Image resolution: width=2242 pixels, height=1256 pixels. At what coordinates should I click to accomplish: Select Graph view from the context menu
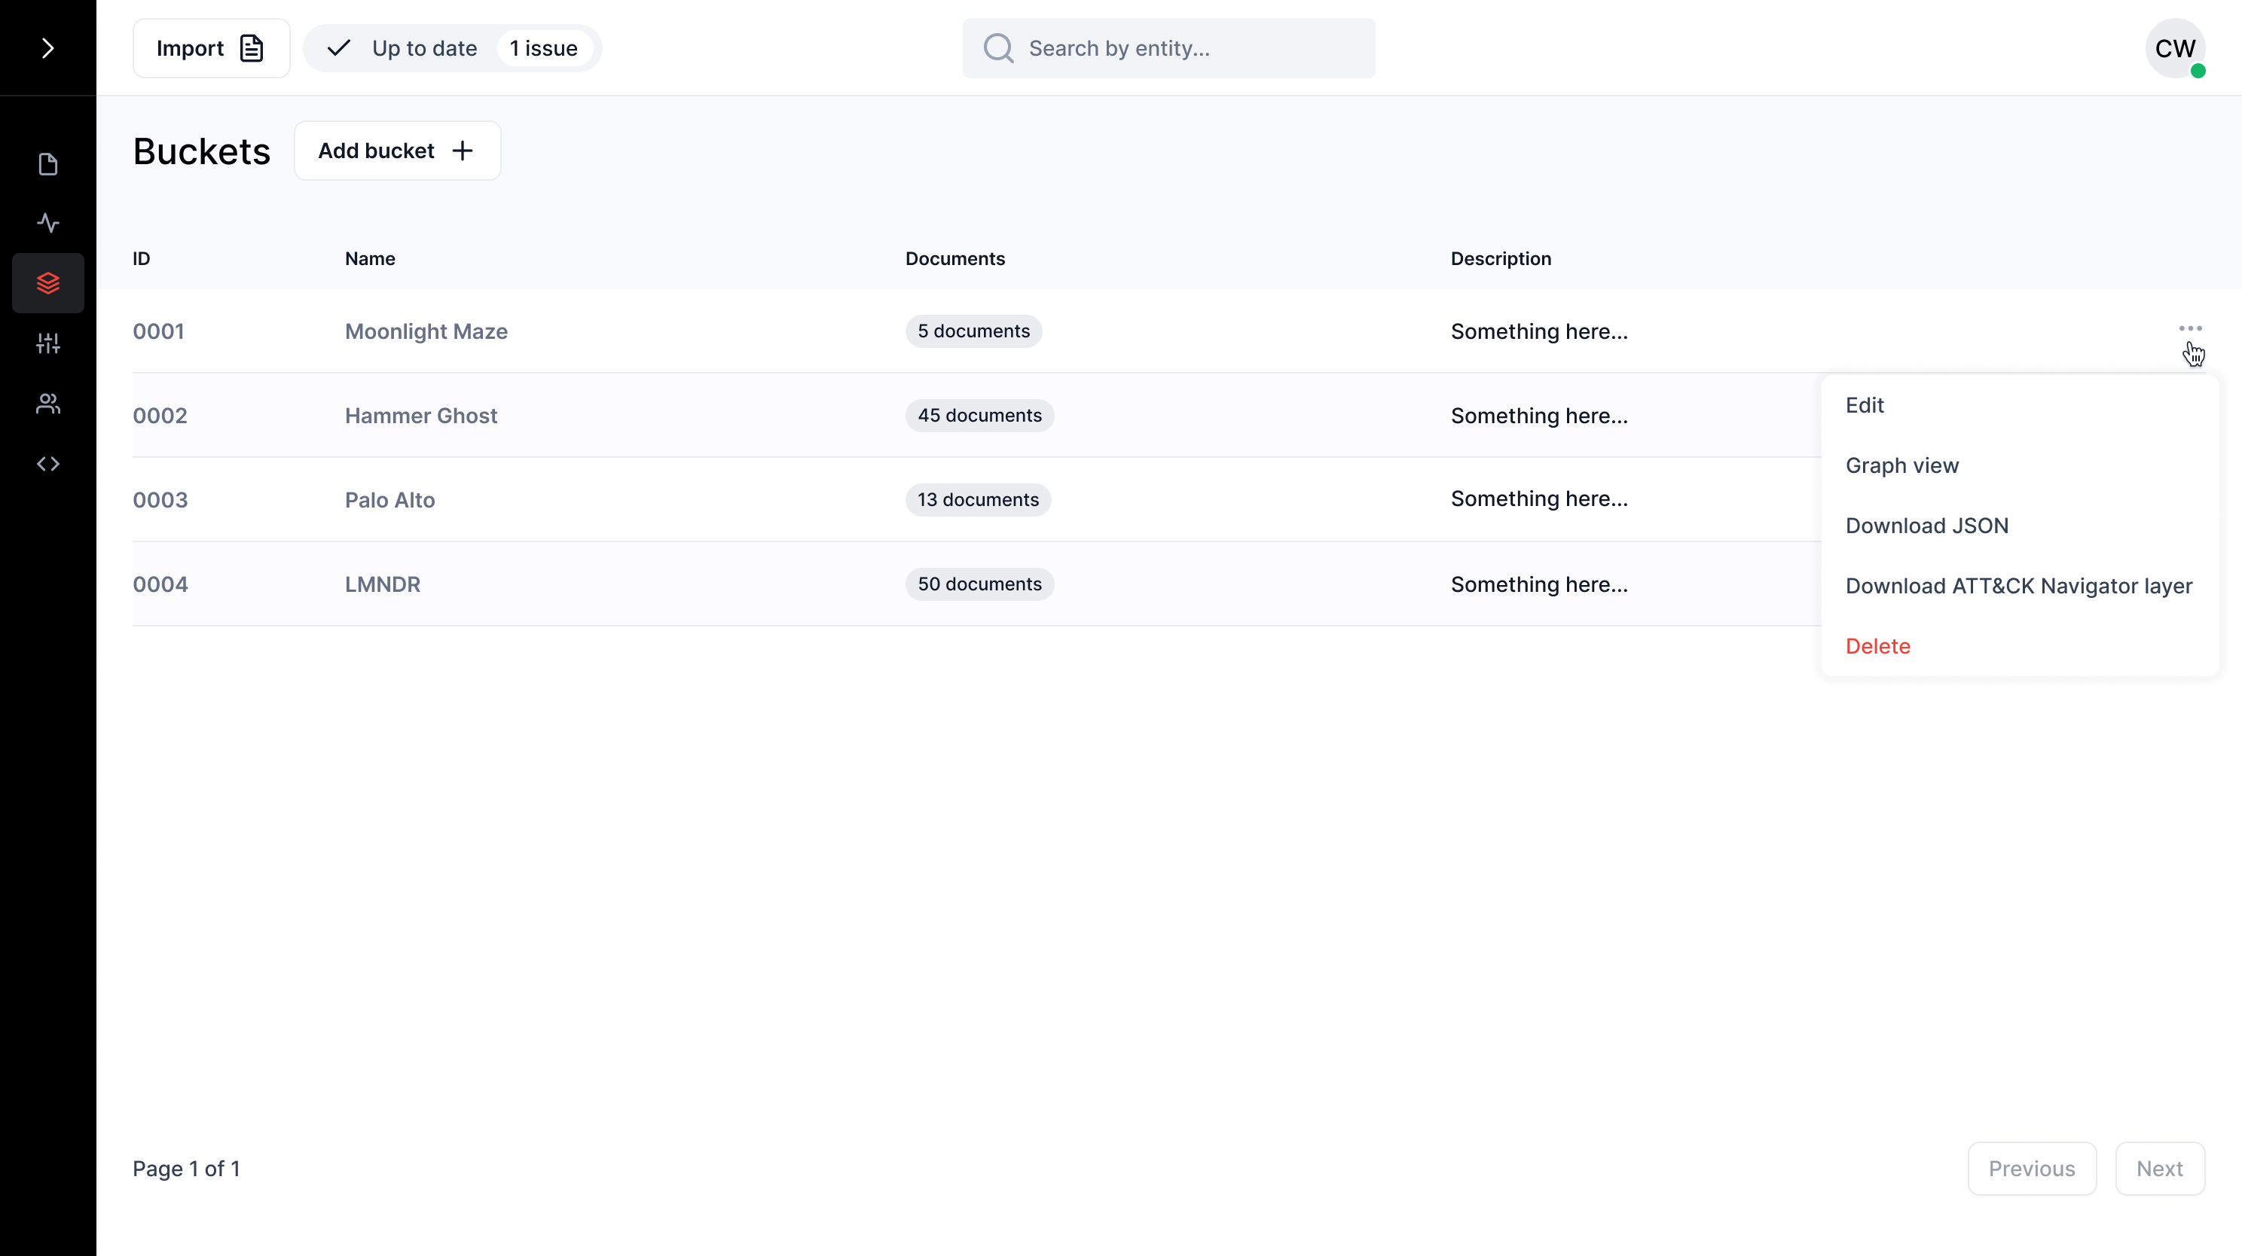[x=1902, y=465]
